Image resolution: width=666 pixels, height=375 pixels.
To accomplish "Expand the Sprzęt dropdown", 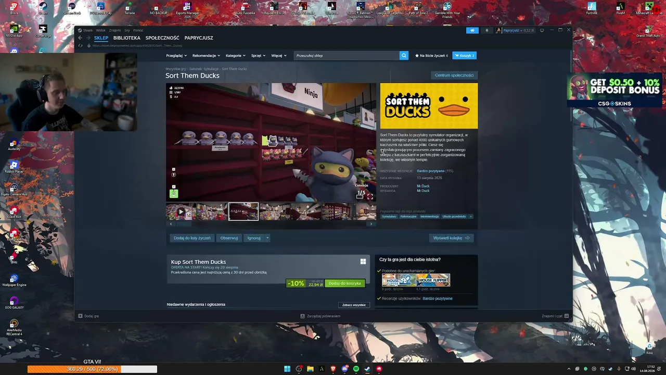I will tap(258, 55).
